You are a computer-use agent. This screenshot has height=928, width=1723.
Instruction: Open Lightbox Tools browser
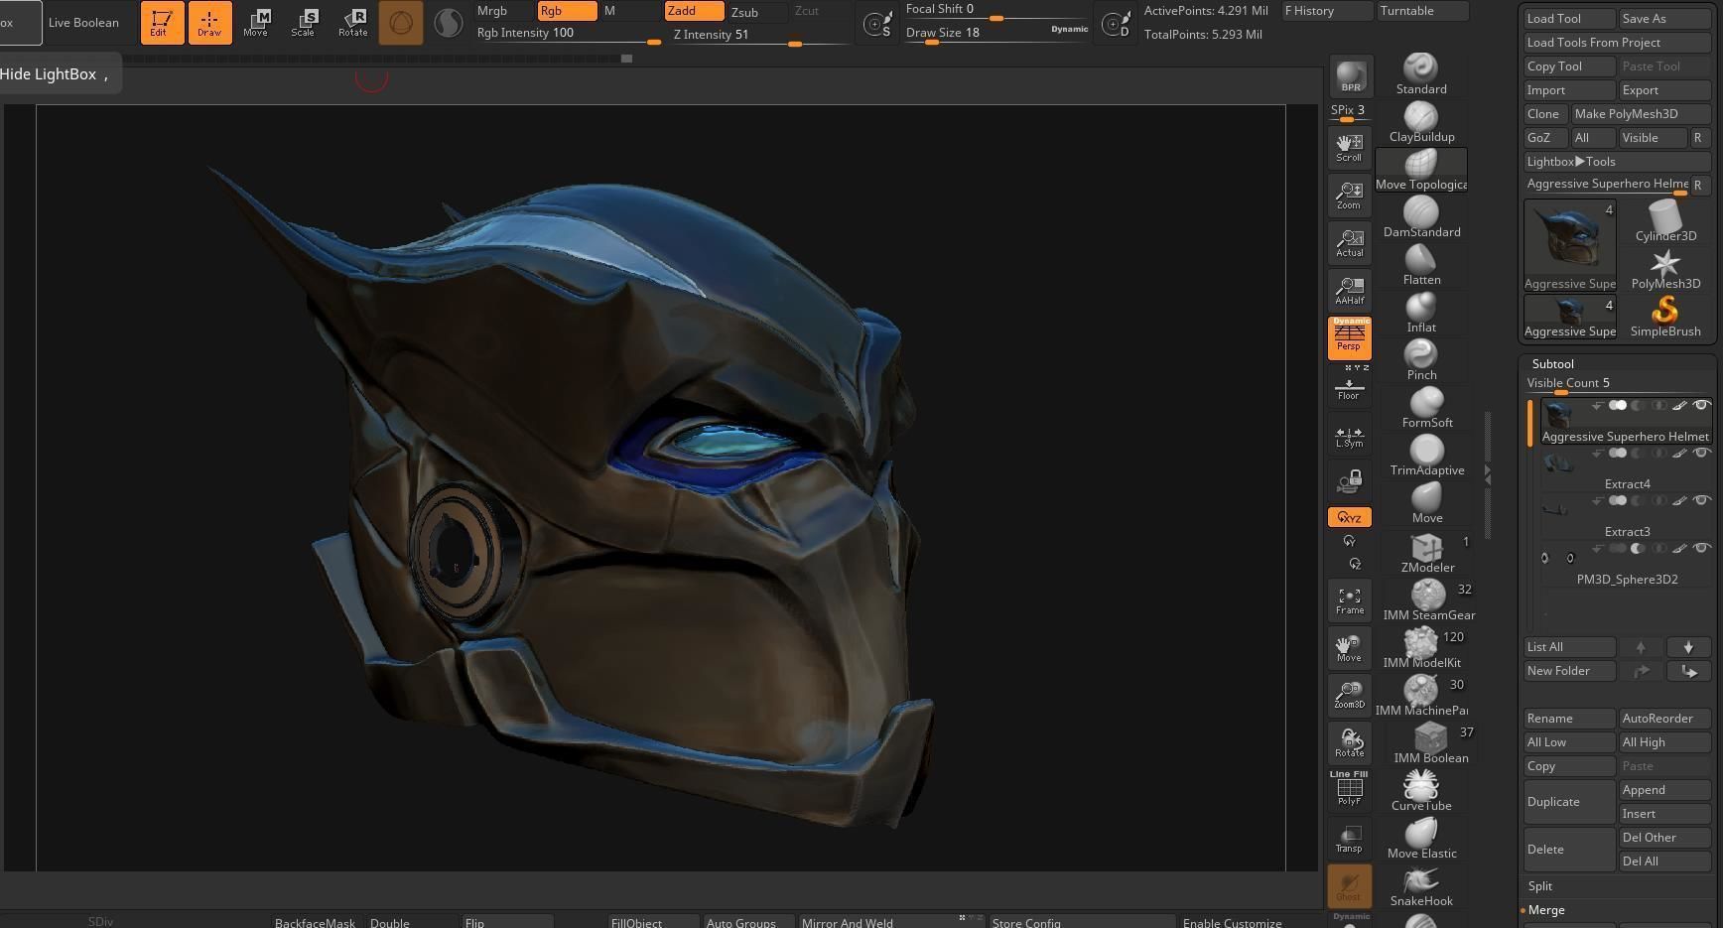coord(1617,162)
